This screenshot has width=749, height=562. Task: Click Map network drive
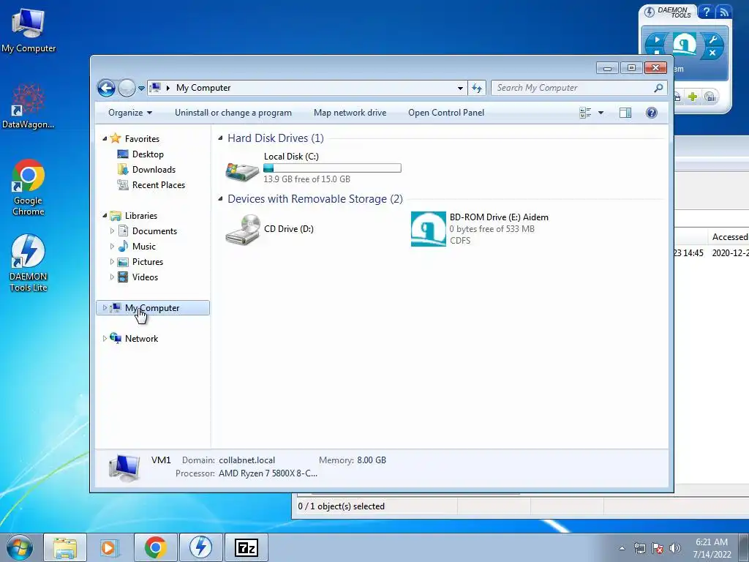[350, 113]
